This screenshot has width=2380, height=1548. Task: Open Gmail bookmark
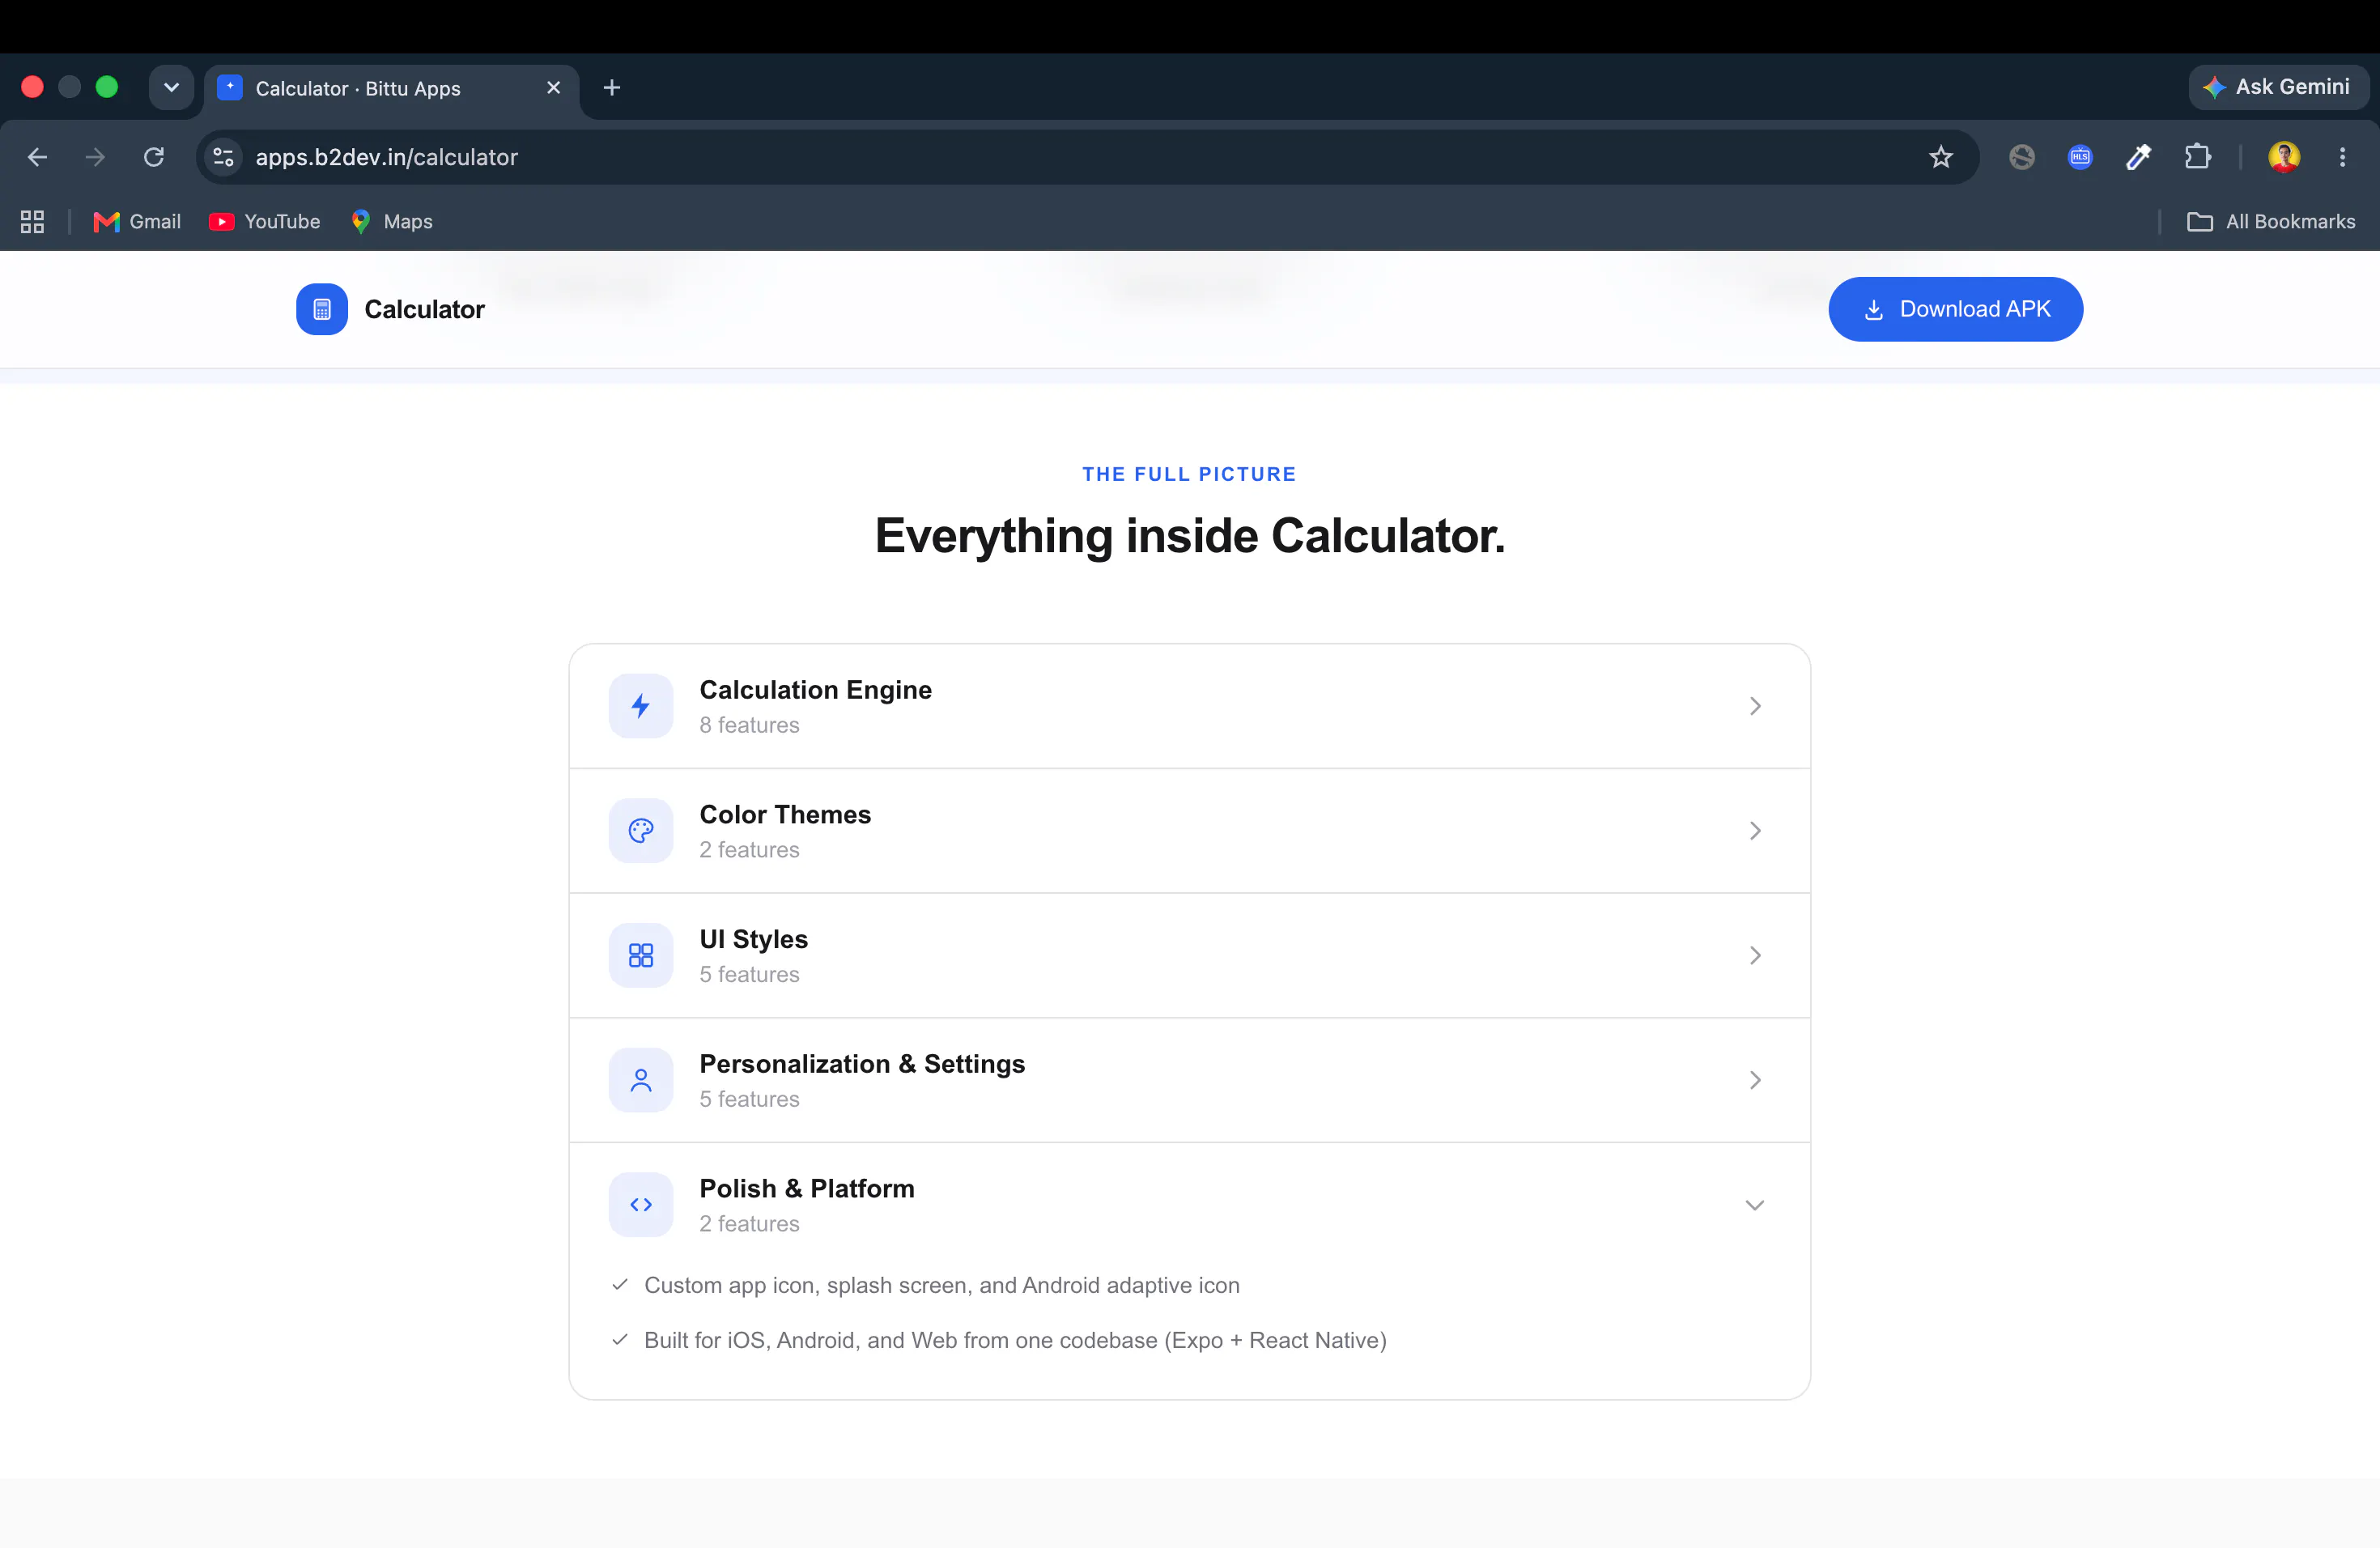137,222
